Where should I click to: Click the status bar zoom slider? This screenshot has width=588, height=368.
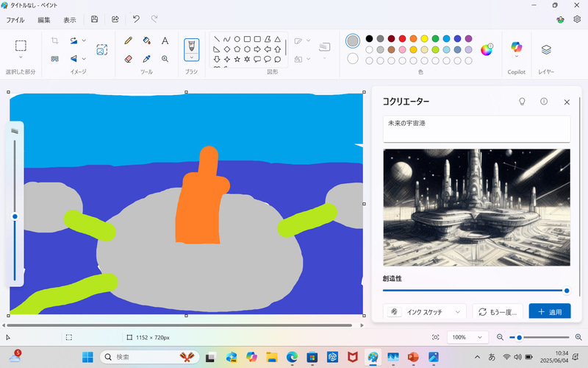coord(539,337)
